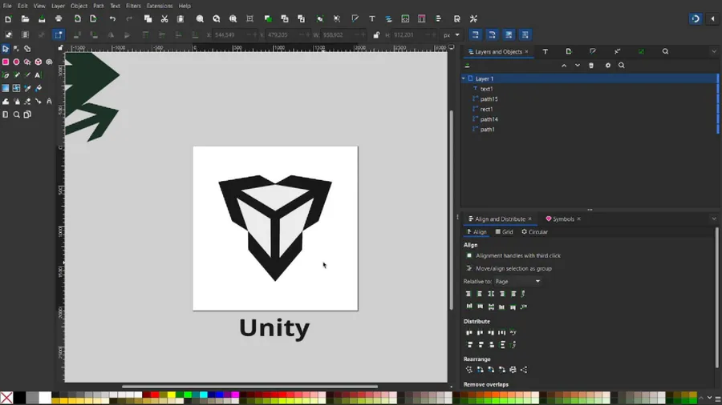Click the Unity text on canvas
The image size is (722, 405).
click(x=274, y=329)
